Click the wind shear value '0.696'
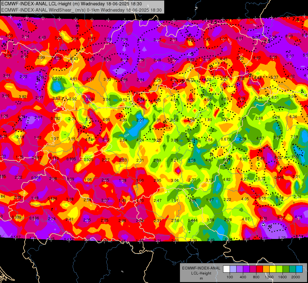 click(x=34, y=218)
